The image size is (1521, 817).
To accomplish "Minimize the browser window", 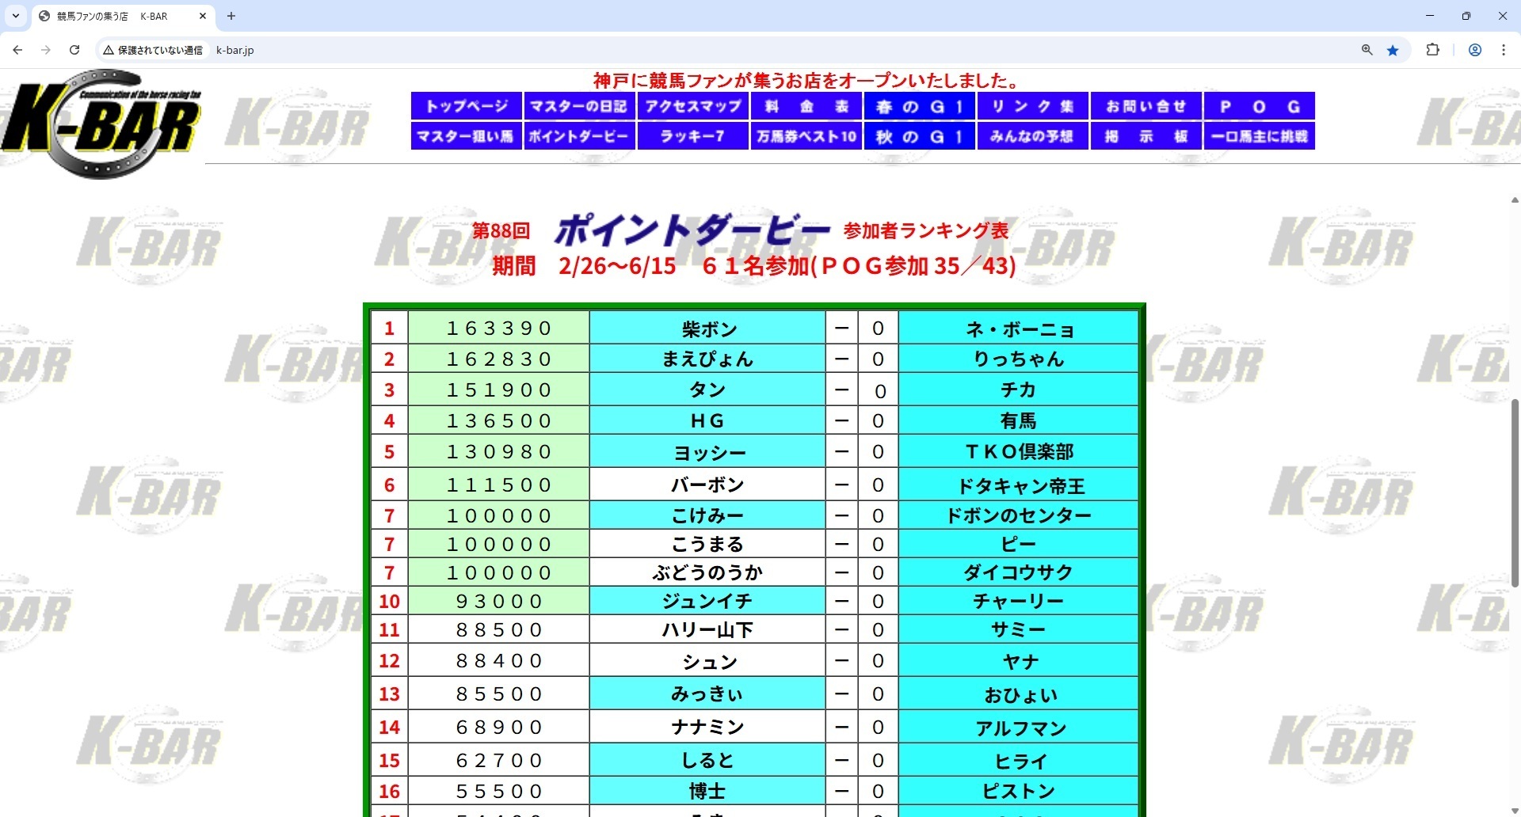I will coord(1430,16).
